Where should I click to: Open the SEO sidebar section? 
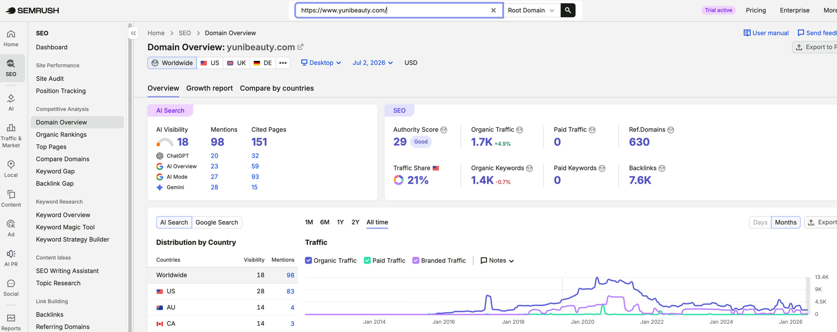click(x=11, y=68)
